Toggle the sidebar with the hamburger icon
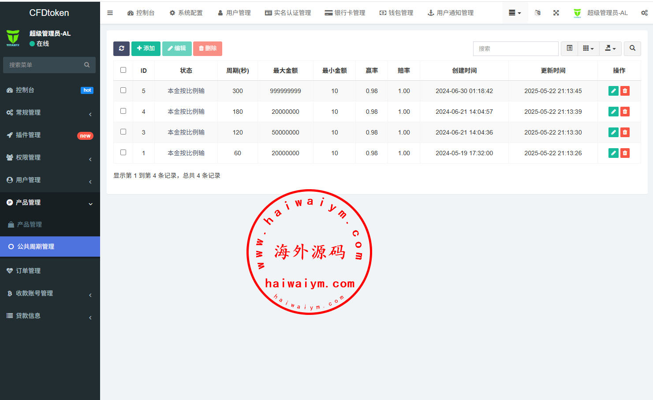Image resolution: width=653 pixels, height=400 pixels. point(110,13)
